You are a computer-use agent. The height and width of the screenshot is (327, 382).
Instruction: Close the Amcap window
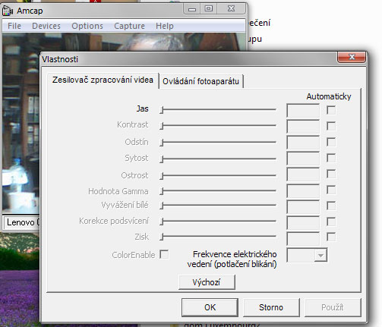click(231, 9)
